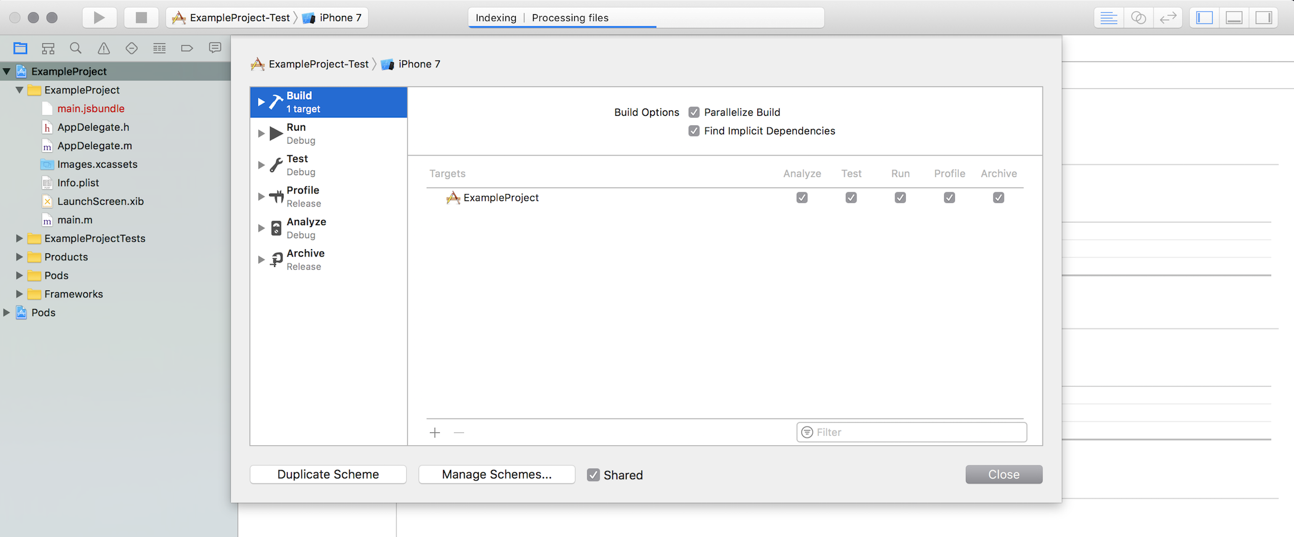Image resolution: width=1294 pixels, height=537 pixels.
Task: Select the Test Debug scheme action
Action: (x=328, y=165)
